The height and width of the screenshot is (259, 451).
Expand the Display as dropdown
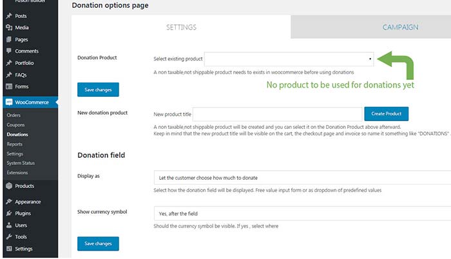coord(302,178)
